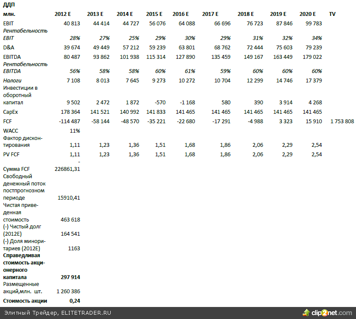Select the EBIT row label
Image resolution: width=356 pixels, height=319 pixels.
coord(8,23)
